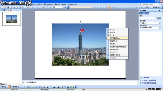The height and width of the screenshot is (91, 163).
Task: Start slide show from view buttons
Action: point(5,84)
